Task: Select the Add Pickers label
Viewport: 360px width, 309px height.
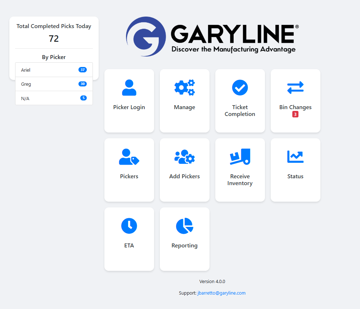Action: (x=185, y=176)
